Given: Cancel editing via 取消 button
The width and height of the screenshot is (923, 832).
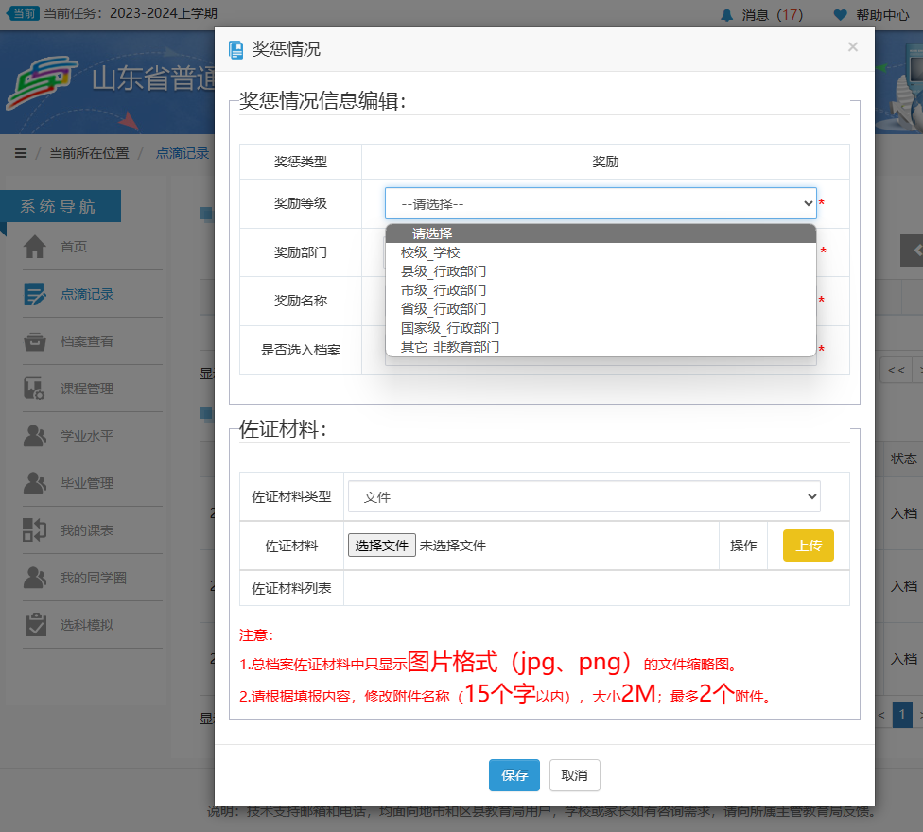Looking at the screenshot, I should 574,775.
